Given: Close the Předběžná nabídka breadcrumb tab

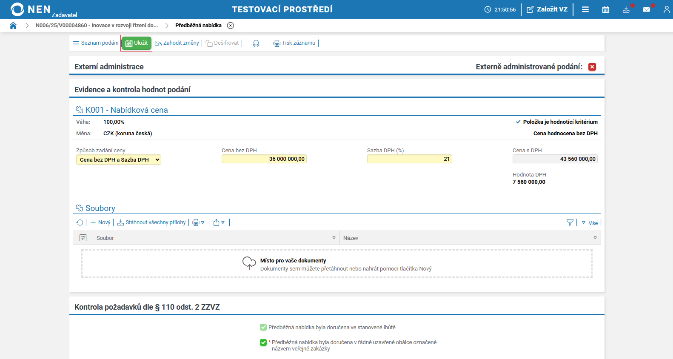Looking at the screenshot, I should click(x=231, y=26).
